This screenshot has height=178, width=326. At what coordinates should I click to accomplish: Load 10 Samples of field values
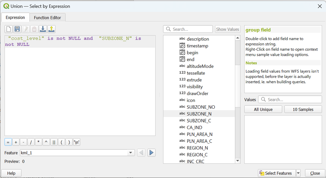(303, 109)
